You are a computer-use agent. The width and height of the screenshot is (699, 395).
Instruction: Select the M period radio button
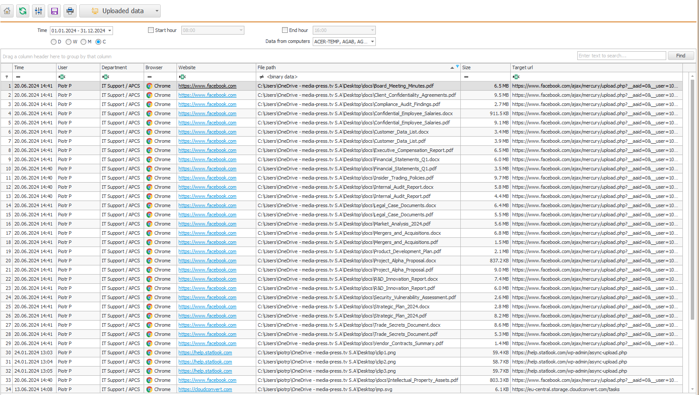click(83, 42)
